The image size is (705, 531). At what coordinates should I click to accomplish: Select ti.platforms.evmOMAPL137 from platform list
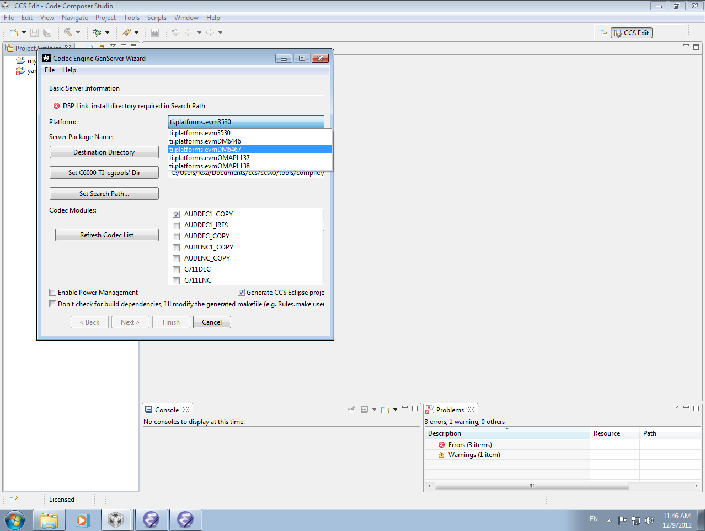click(250, 158)
